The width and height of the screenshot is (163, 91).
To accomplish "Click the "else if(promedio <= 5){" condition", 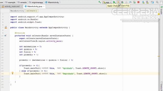I will pos(34,71).
